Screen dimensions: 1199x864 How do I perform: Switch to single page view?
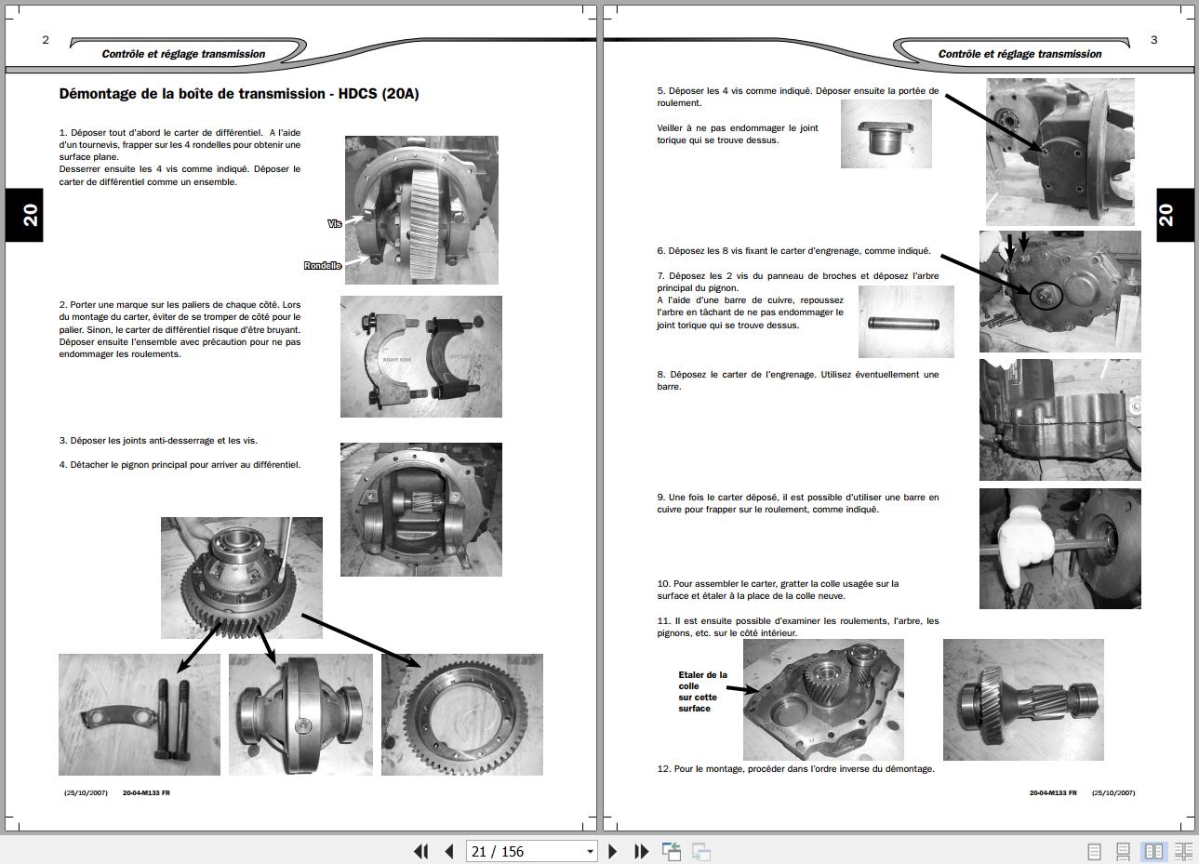point(1095,851)
